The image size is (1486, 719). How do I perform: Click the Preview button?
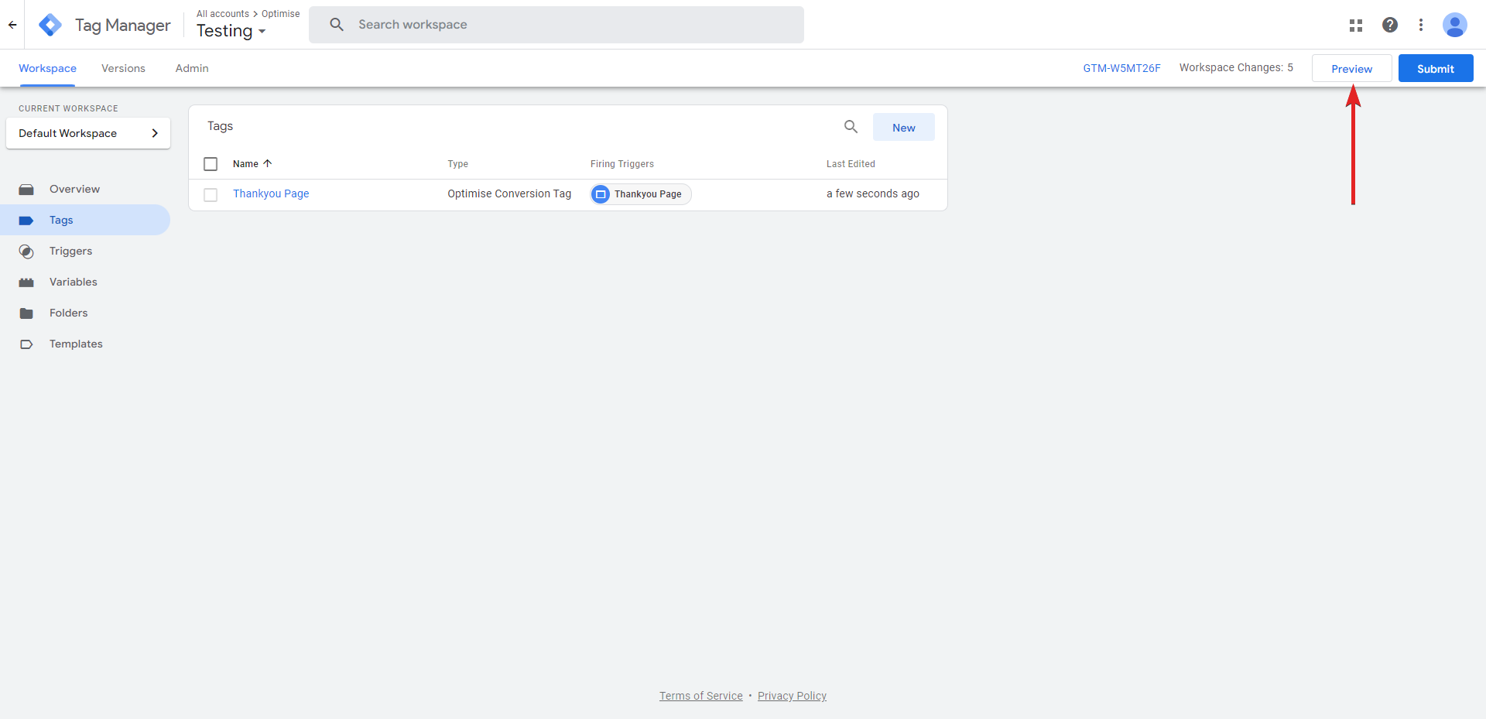click(1351, 69)
